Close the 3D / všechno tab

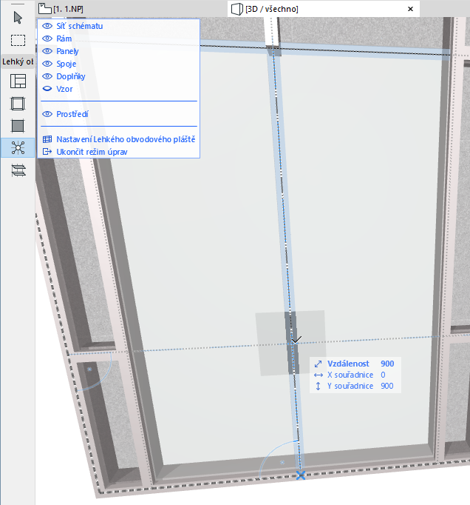coord(410,9)
